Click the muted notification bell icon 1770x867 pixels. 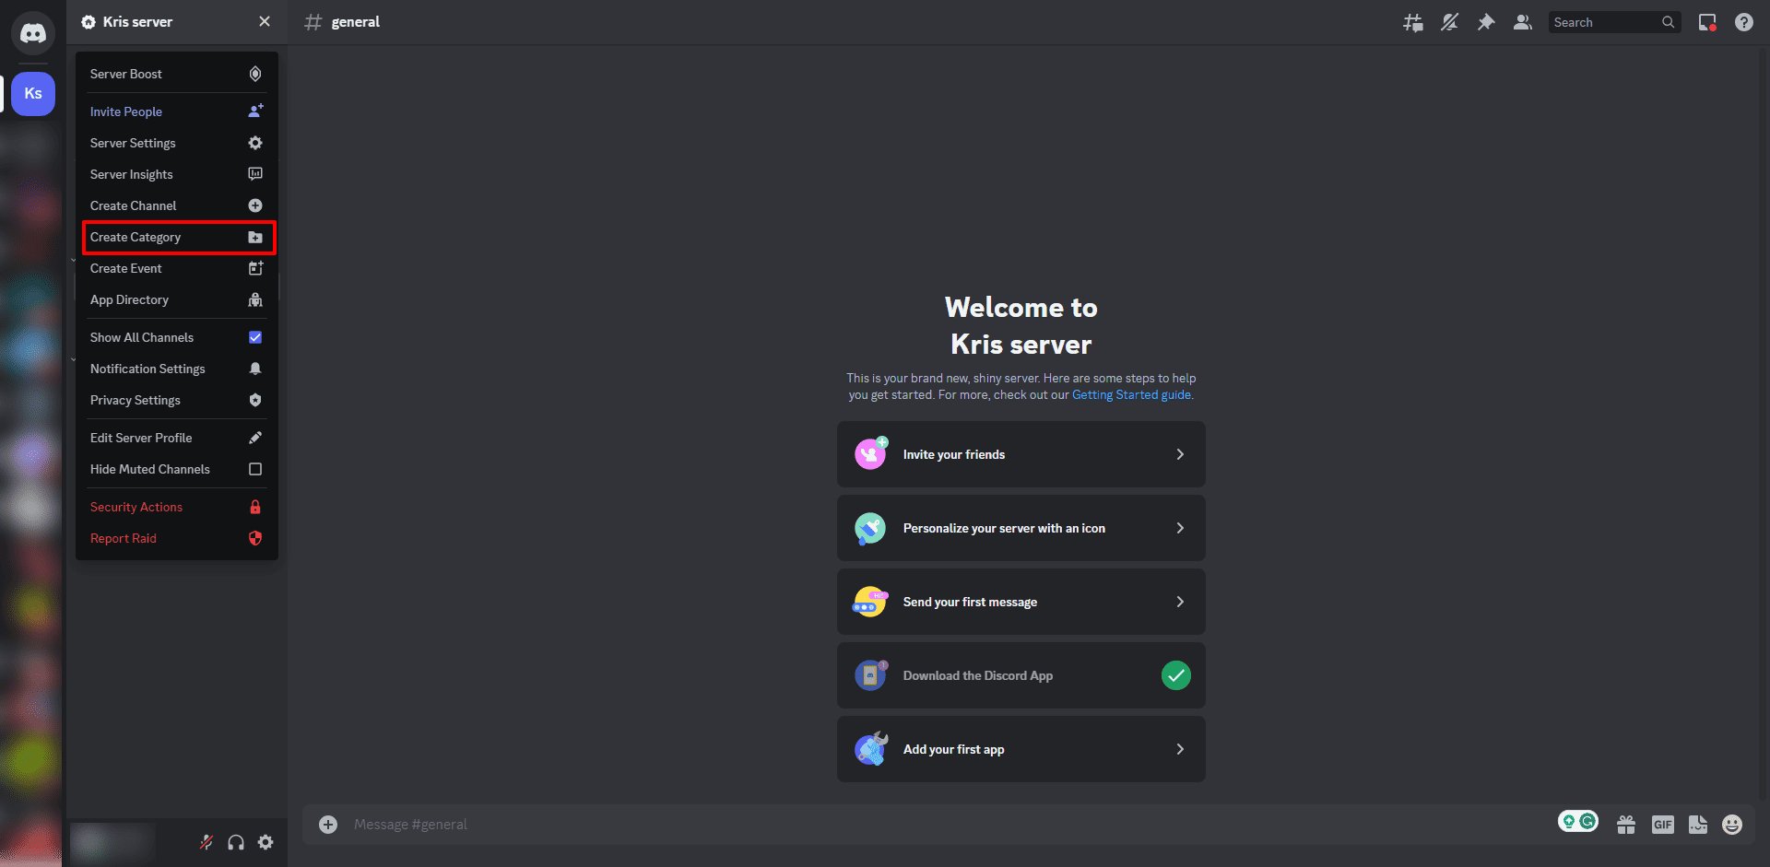(1449, 22)
